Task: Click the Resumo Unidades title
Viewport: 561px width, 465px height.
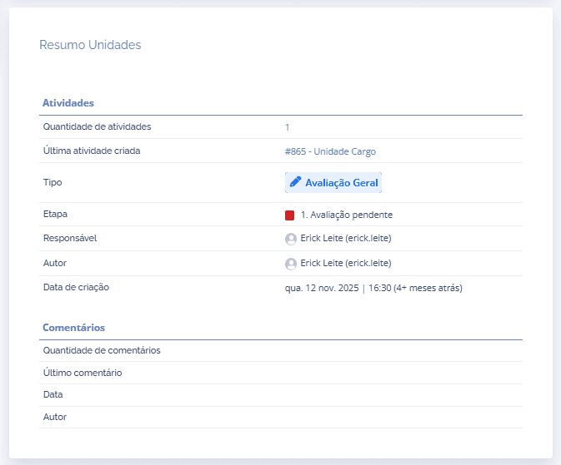Action: click(x=90, y=45)
